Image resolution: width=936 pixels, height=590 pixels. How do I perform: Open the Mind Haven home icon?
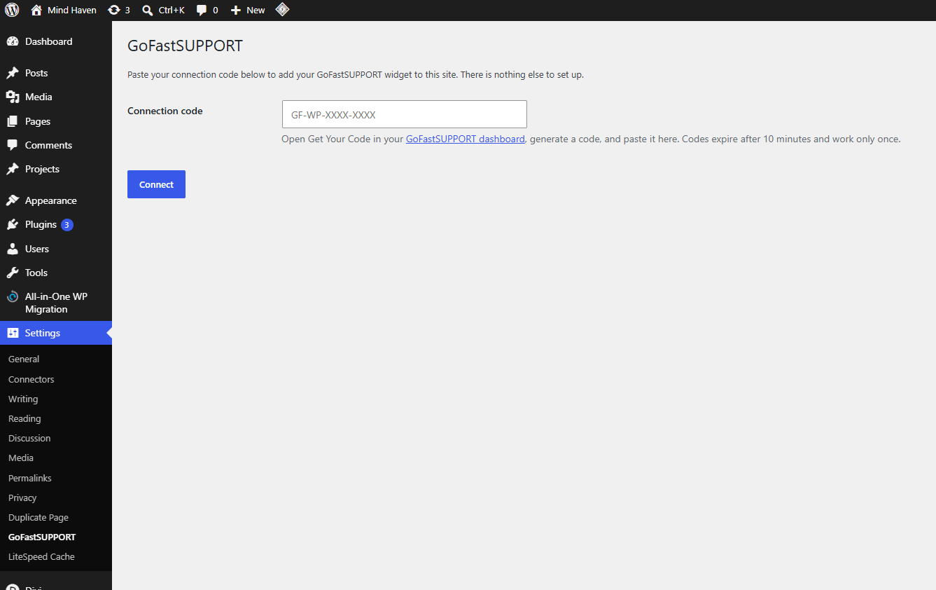[36, 11]
